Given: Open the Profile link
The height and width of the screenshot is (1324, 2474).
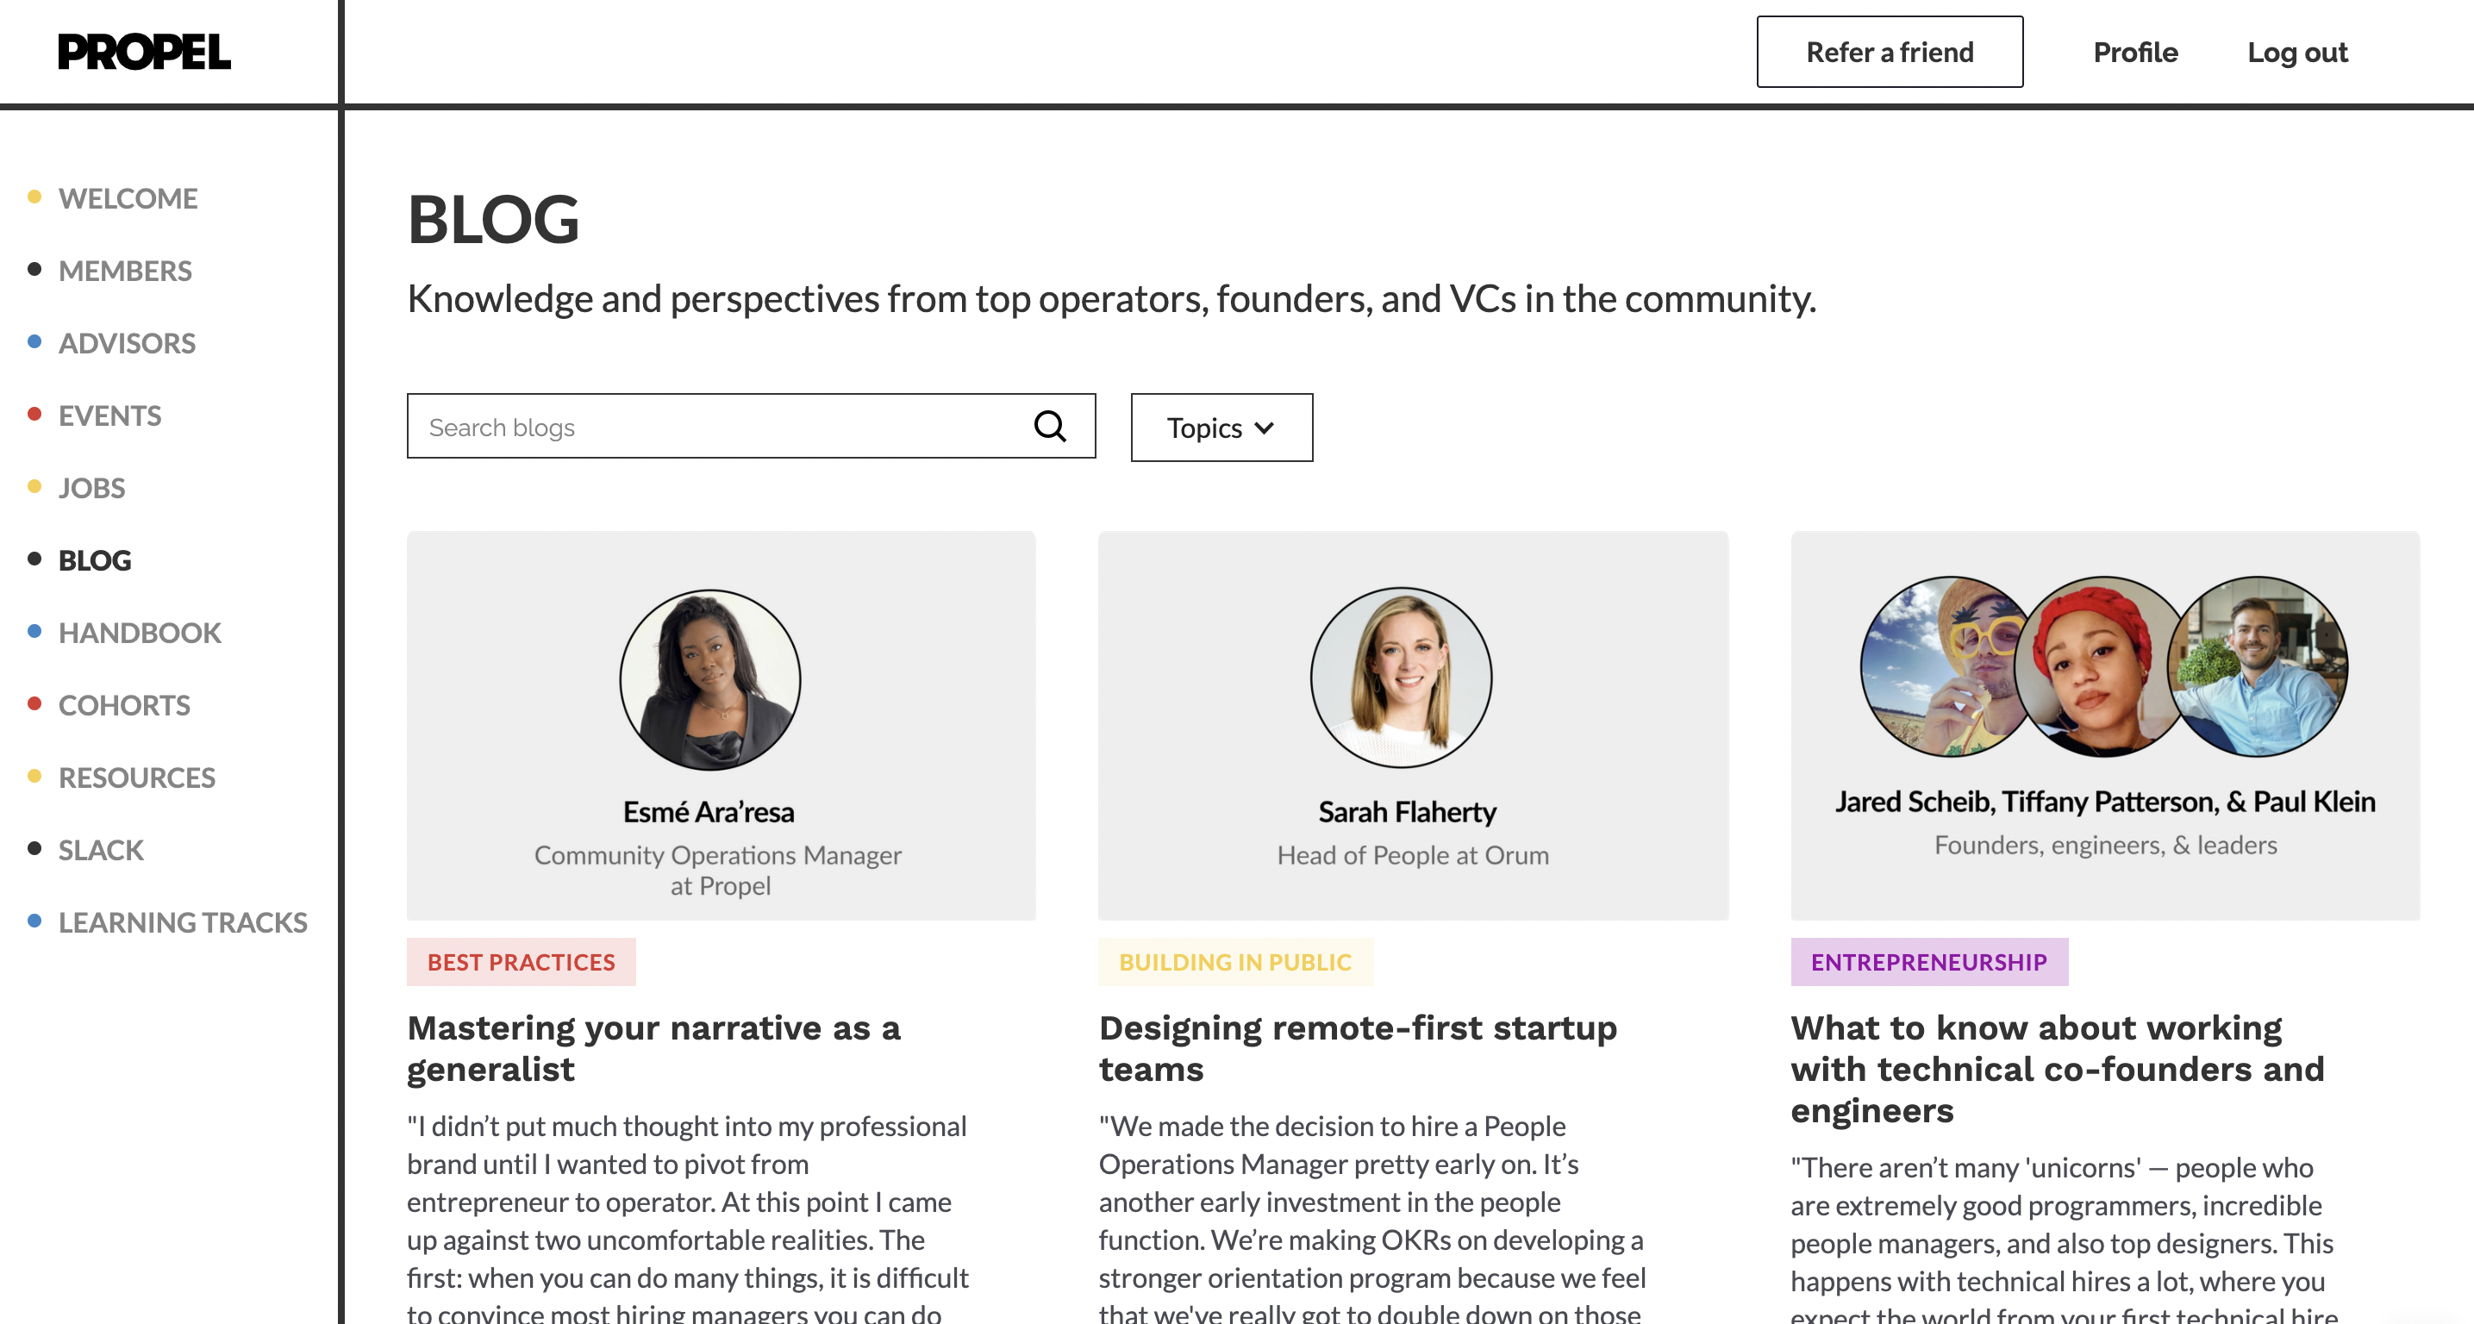Looking at the screenshot, I should point(2135,52).
